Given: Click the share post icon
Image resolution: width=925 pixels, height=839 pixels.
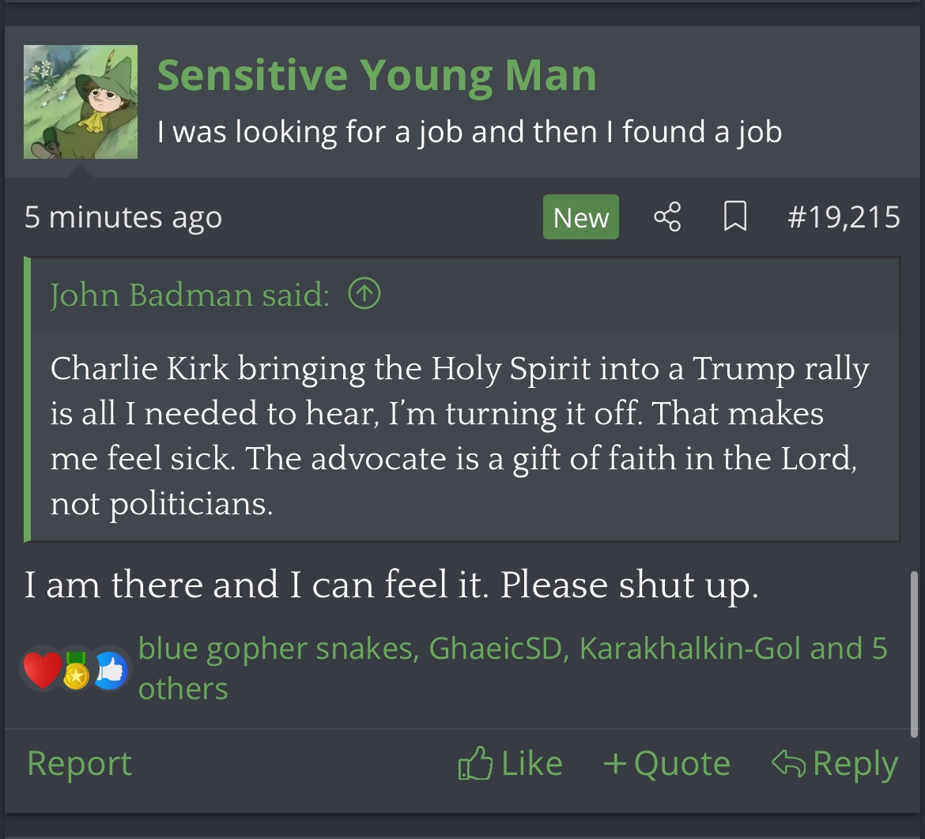Looking at the screenshot, I should pyautogui.click(x=667, y=217).
